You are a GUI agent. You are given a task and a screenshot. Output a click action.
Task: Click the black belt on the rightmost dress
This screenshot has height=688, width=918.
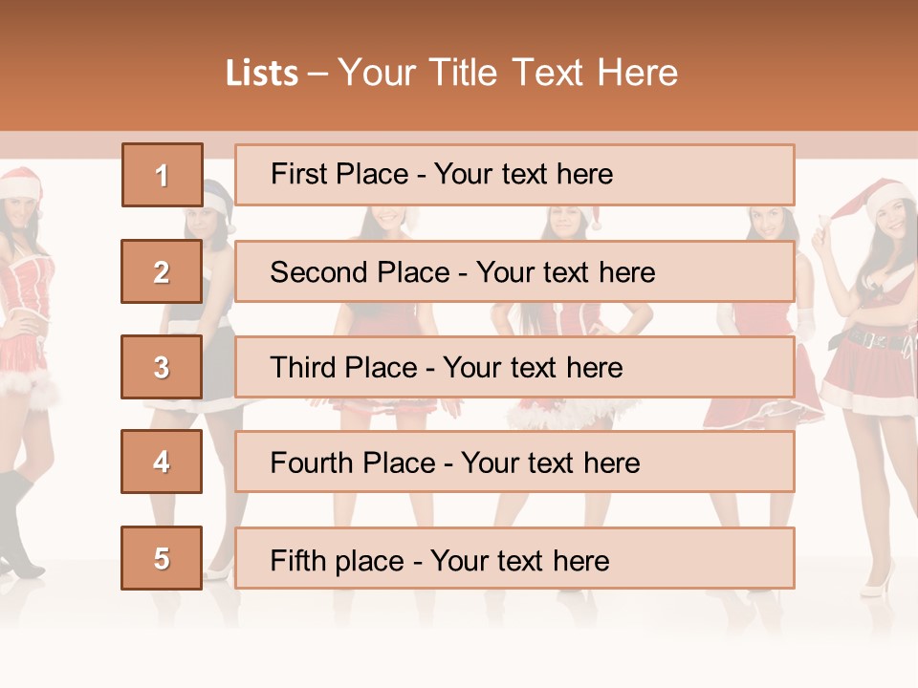[x=875, y=337]
